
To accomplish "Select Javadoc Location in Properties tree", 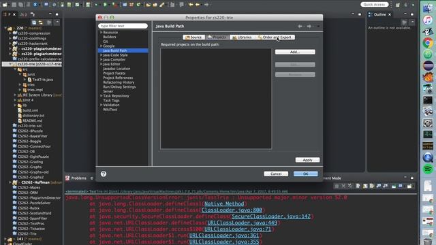I will 116,69.
